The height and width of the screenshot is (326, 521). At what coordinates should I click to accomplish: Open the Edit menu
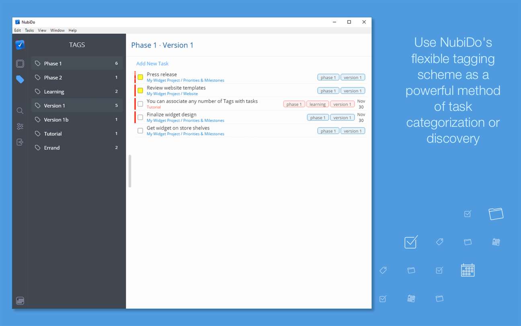point(18,30)
